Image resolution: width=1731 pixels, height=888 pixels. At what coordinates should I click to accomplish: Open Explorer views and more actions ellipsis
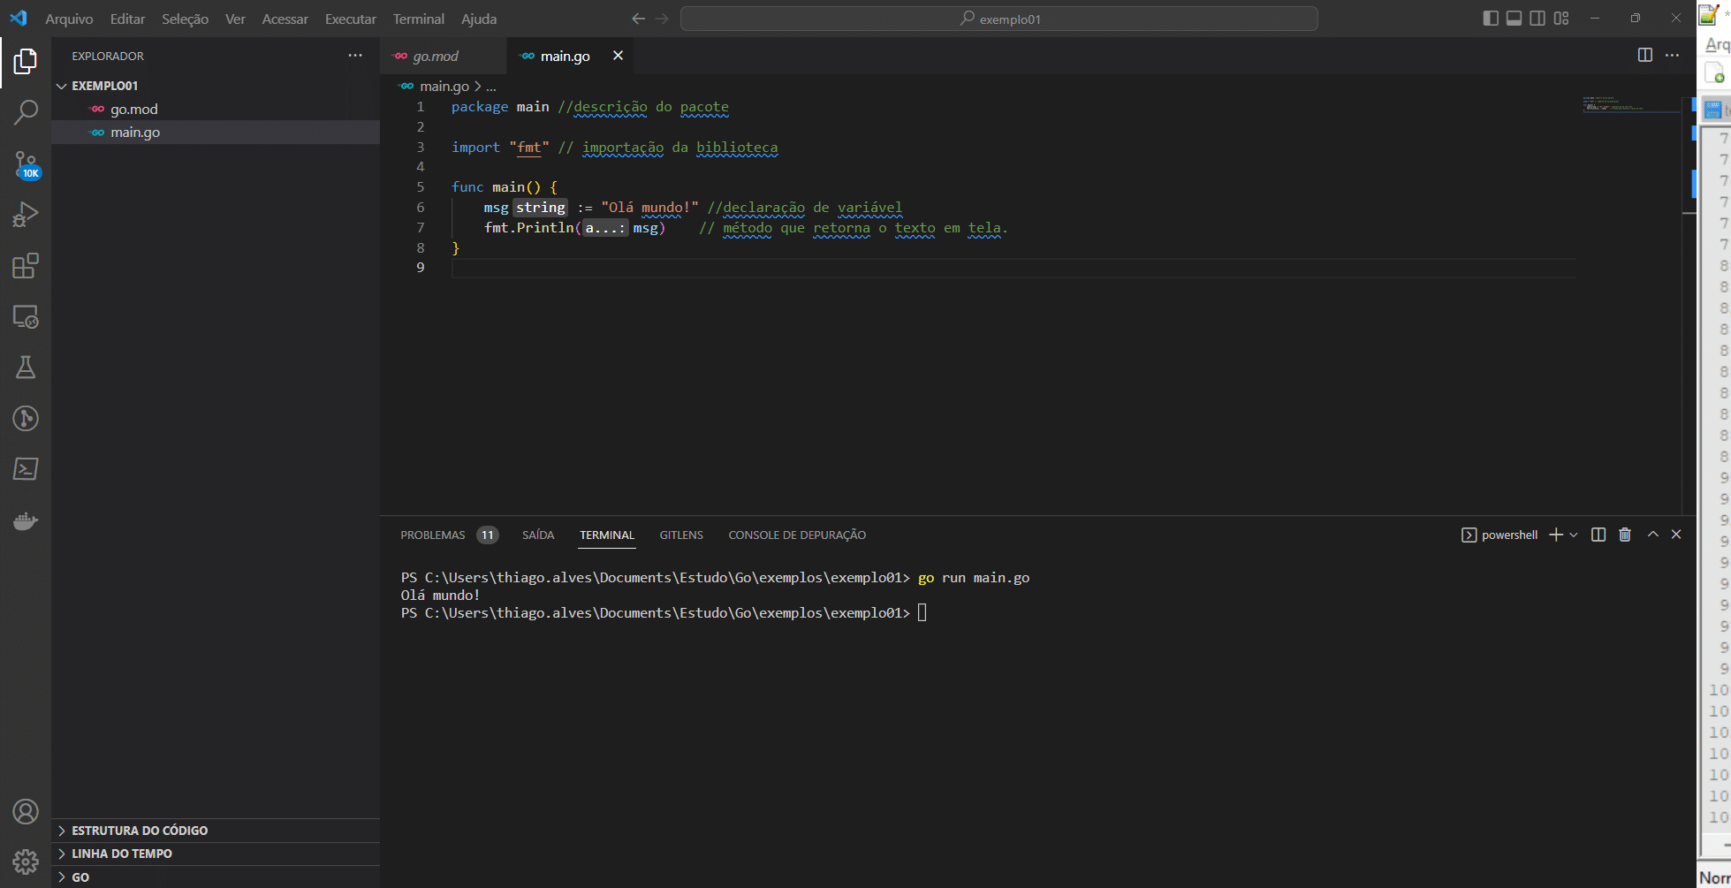[355, 55]
